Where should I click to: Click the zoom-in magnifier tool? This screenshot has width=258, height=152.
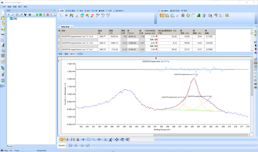[122, 139]
